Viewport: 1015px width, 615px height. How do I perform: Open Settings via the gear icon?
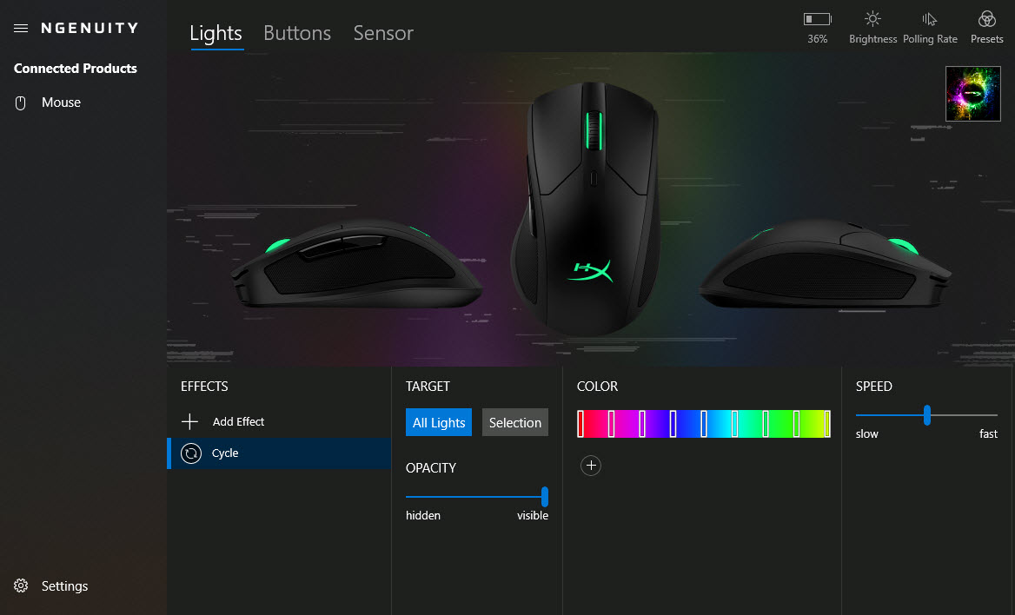pos(21,585)
